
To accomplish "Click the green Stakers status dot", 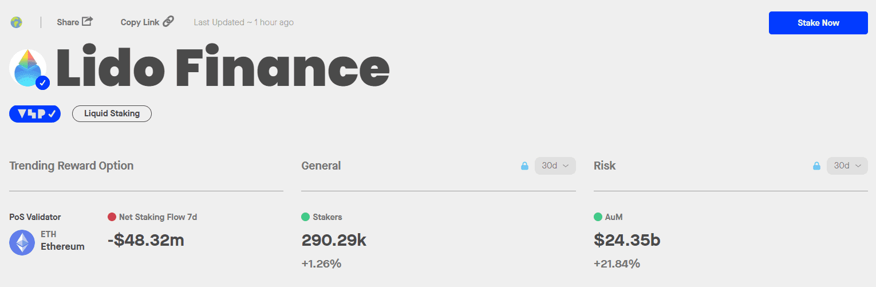I will point(305,217).
